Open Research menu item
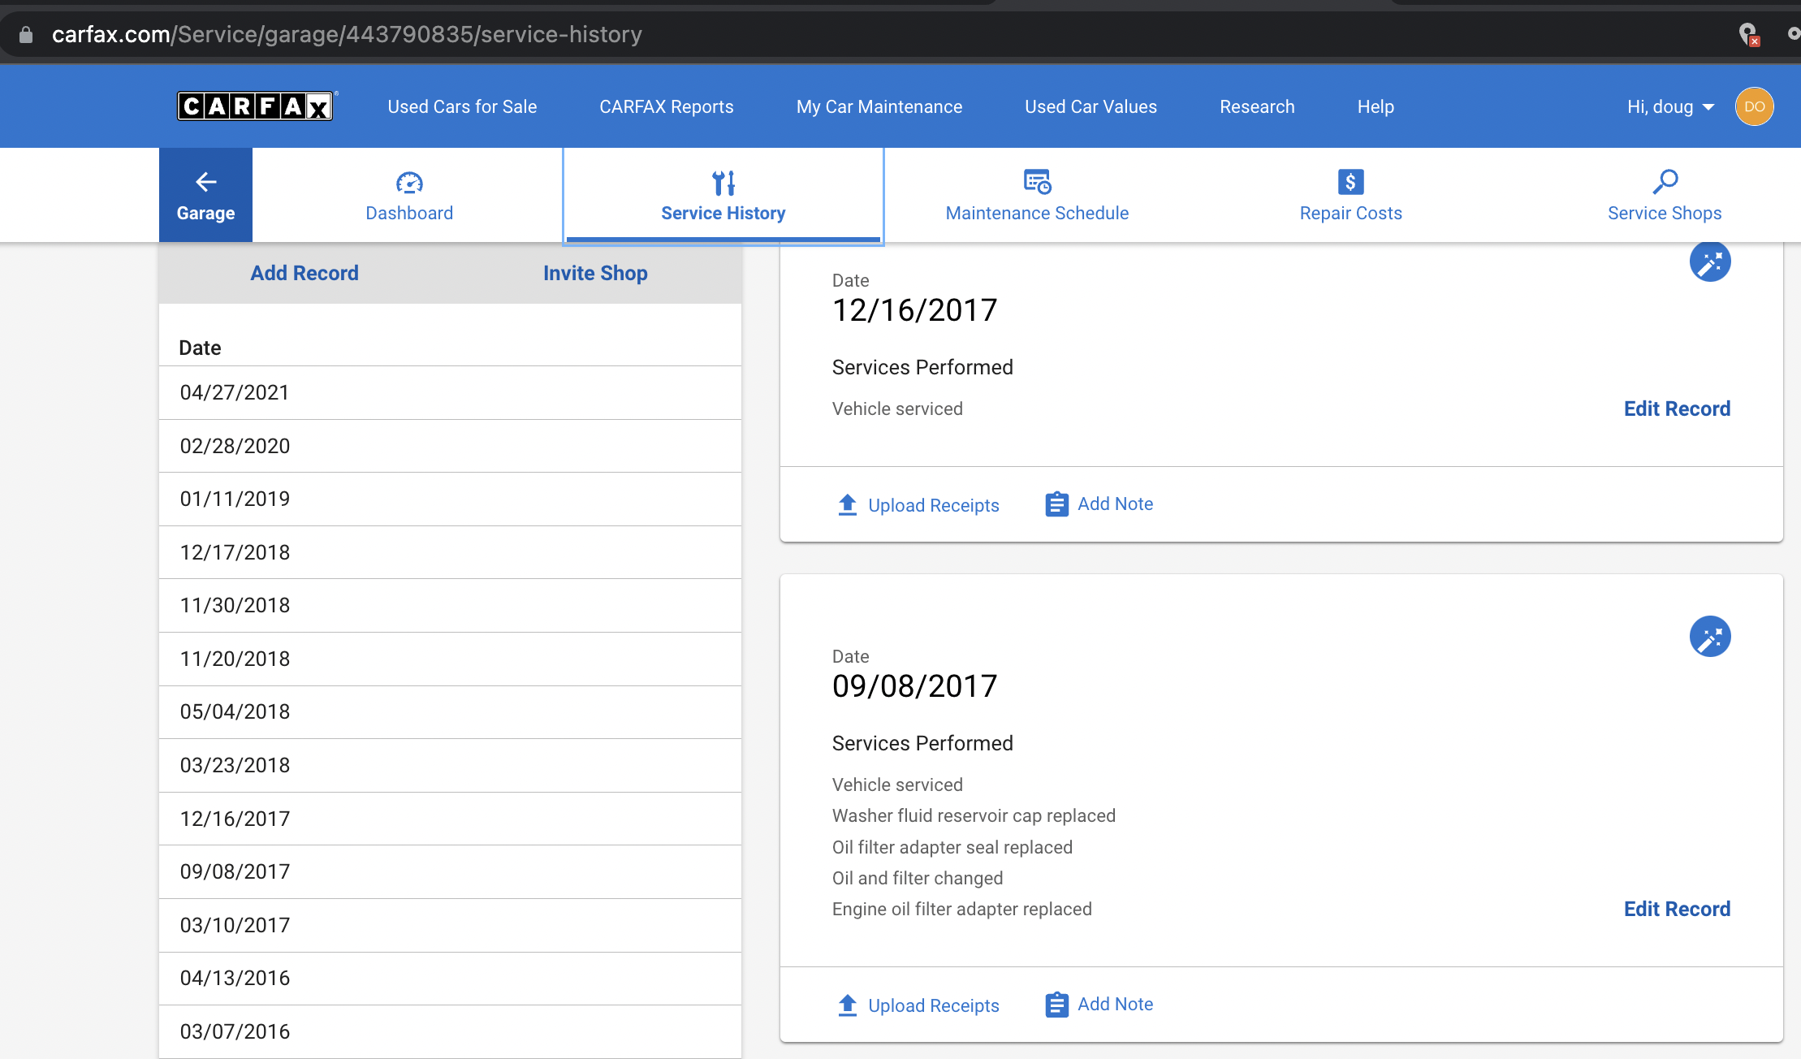The height and width of the screenshot is (1059, 1801). pyautogui.click(x=1257, y=106)
